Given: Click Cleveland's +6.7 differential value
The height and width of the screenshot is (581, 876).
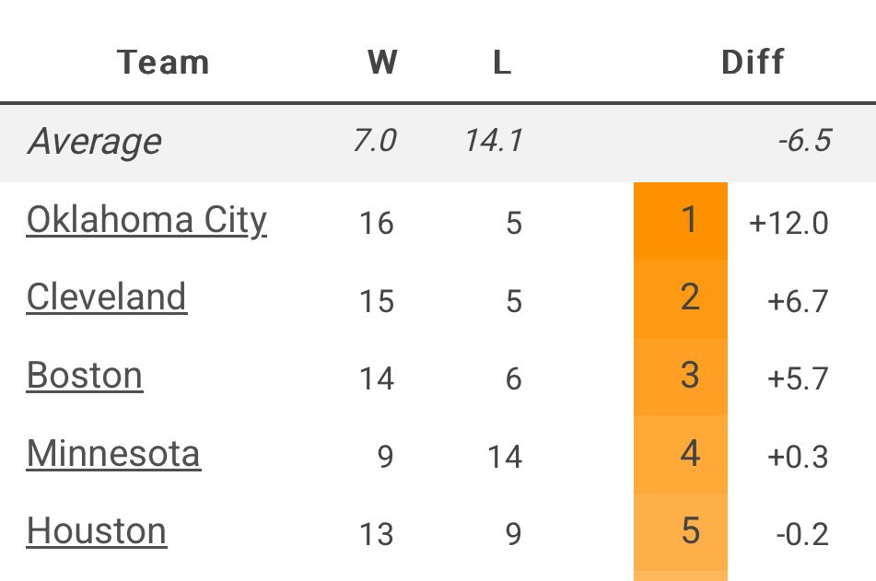Looking at the screenshot, I should [x=798, y=302].
